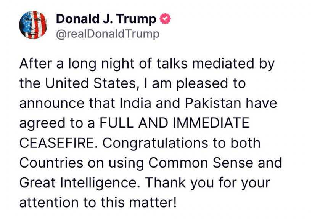
Task: Click the word IMMEDIATE in capital letters
Action: click(x=211, y=123)
